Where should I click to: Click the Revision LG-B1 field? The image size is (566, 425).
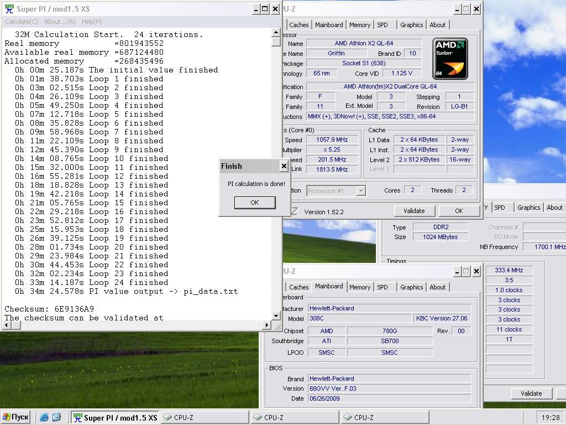[x=459, y=107]
